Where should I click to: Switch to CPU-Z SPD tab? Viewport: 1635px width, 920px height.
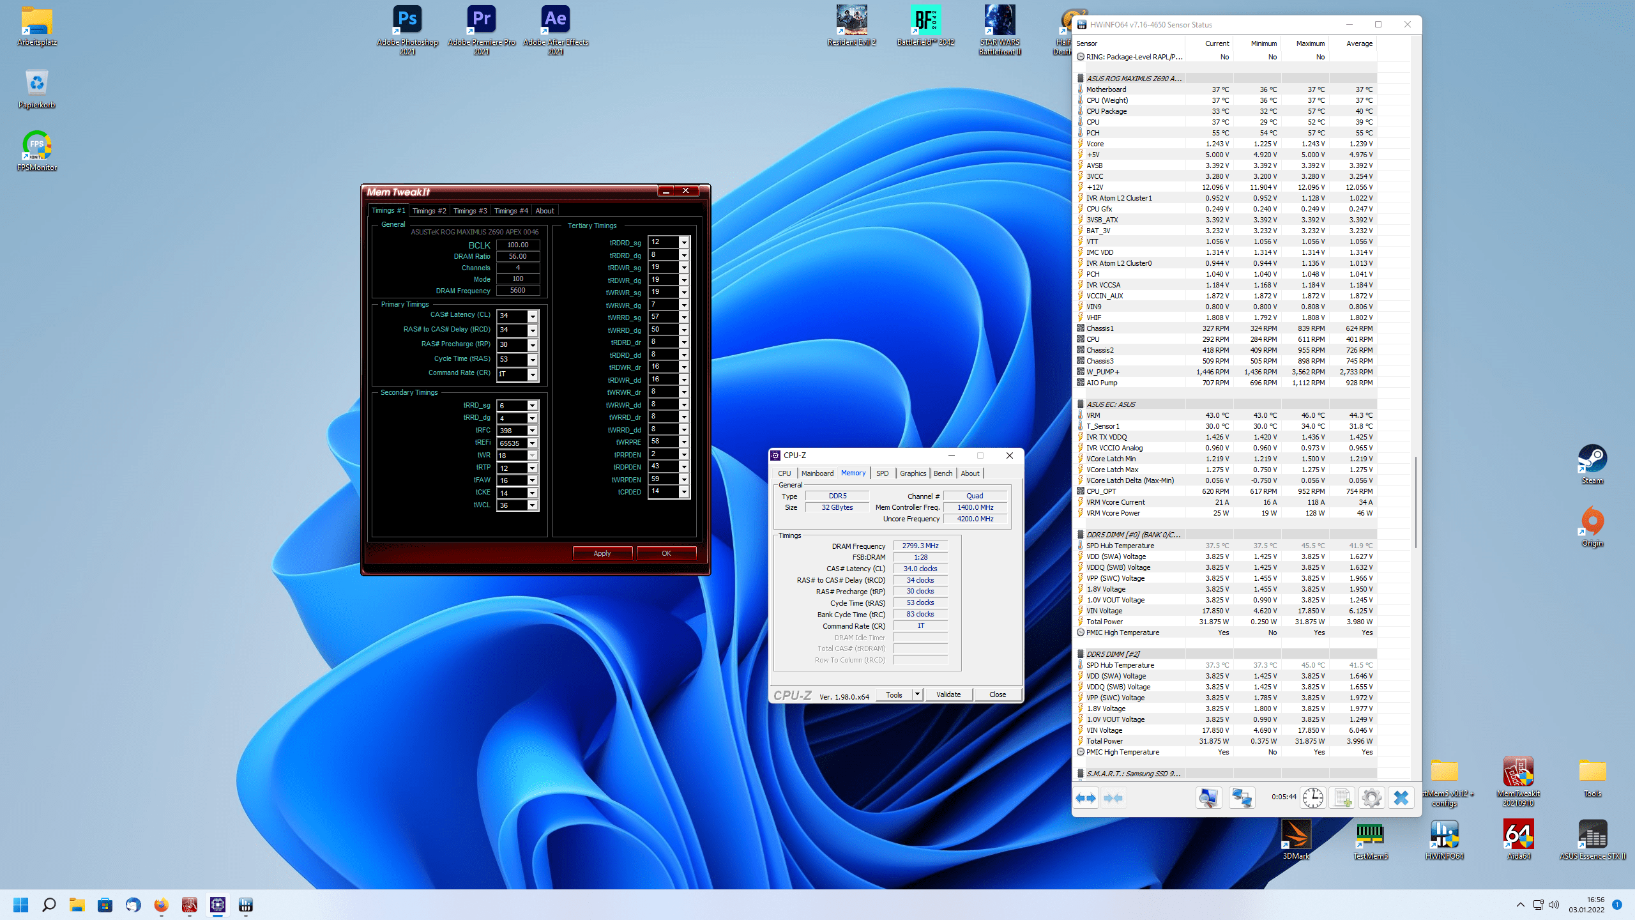click(882, 473)
